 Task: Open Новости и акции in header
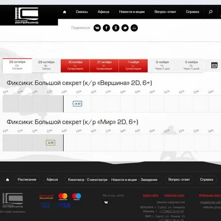[x=132, y=12]
